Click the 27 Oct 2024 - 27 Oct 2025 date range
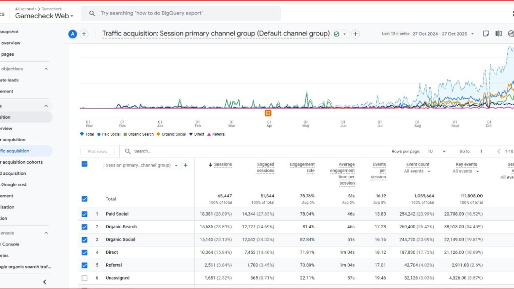 point(440,34)
